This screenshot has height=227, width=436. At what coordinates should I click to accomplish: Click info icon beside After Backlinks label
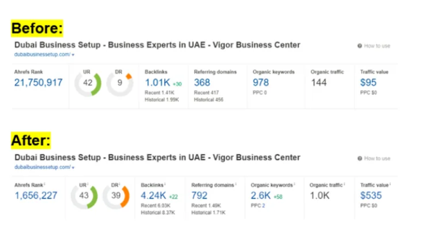[x=165, y=184]
